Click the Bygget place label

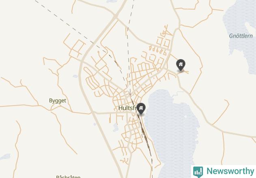[58, 100]
